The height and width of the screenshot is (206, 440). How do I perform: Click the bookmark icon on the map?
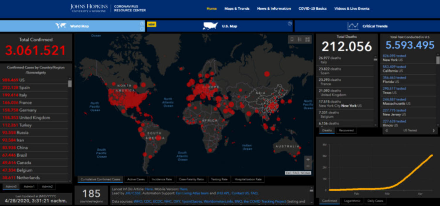(x=292, y=39)
